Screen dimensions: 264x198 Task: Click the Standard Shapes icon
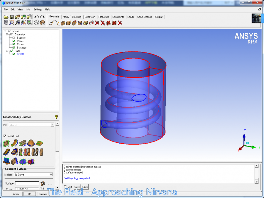coord(31,161)
